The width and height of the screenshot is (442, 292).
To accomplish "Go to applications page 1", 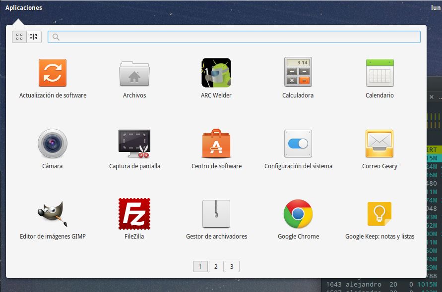I will [x=200, y=266].
